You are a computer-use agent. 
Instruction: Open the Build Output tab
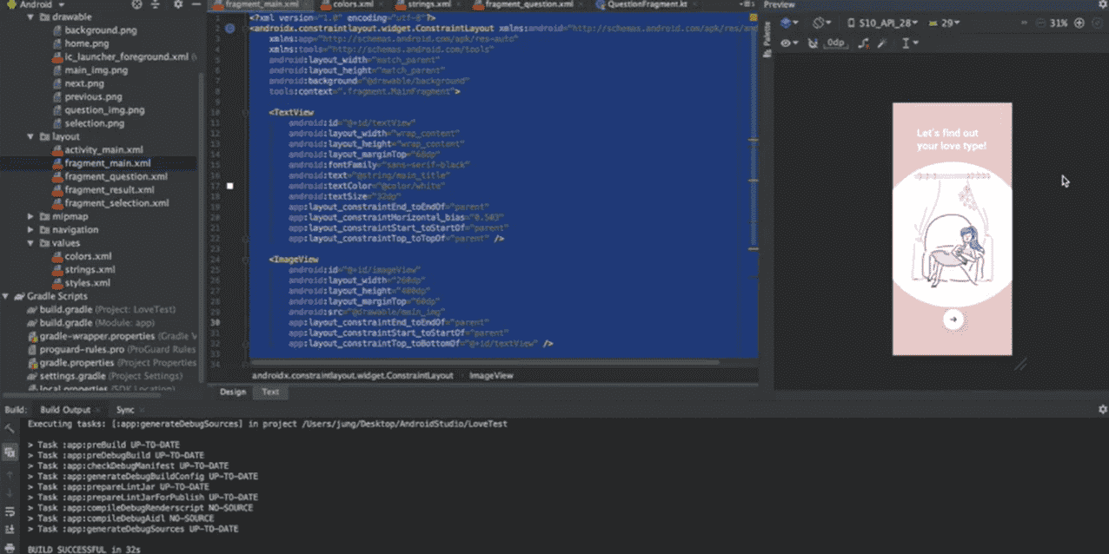pyautogui.click(x=65, y=410)
